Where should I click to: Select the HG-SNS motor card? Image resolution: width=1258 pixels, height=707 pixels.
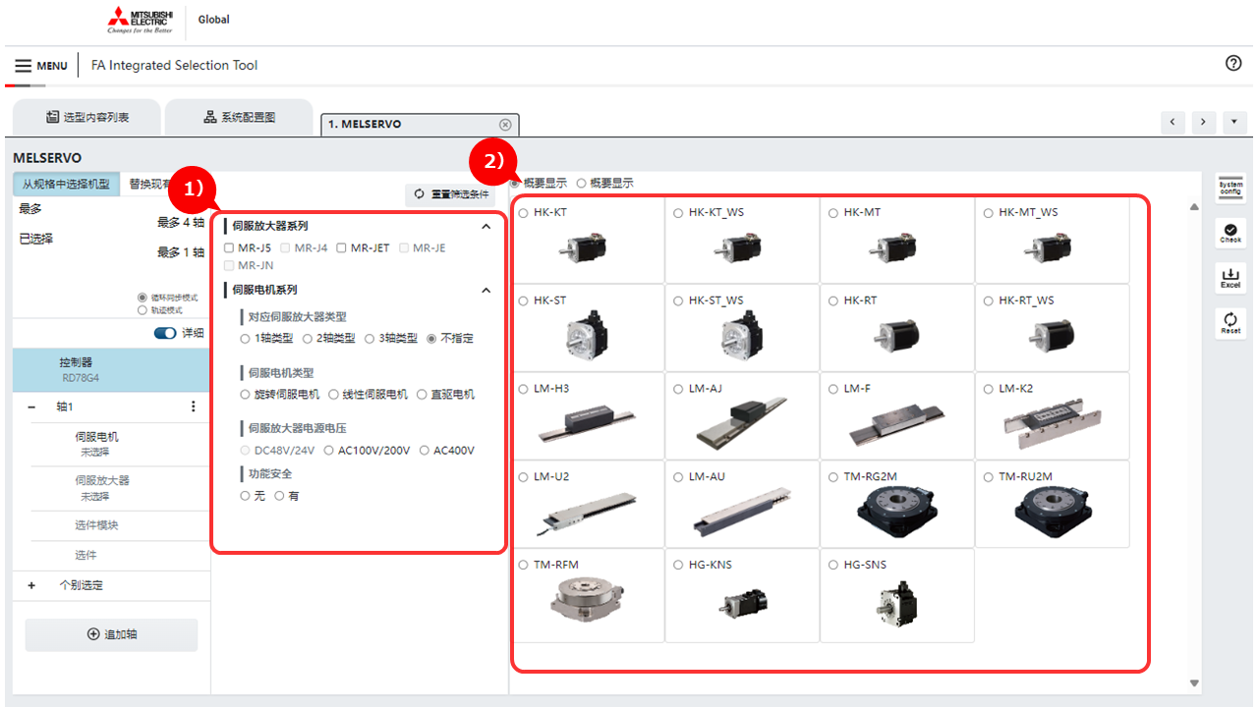click(896, 595)
